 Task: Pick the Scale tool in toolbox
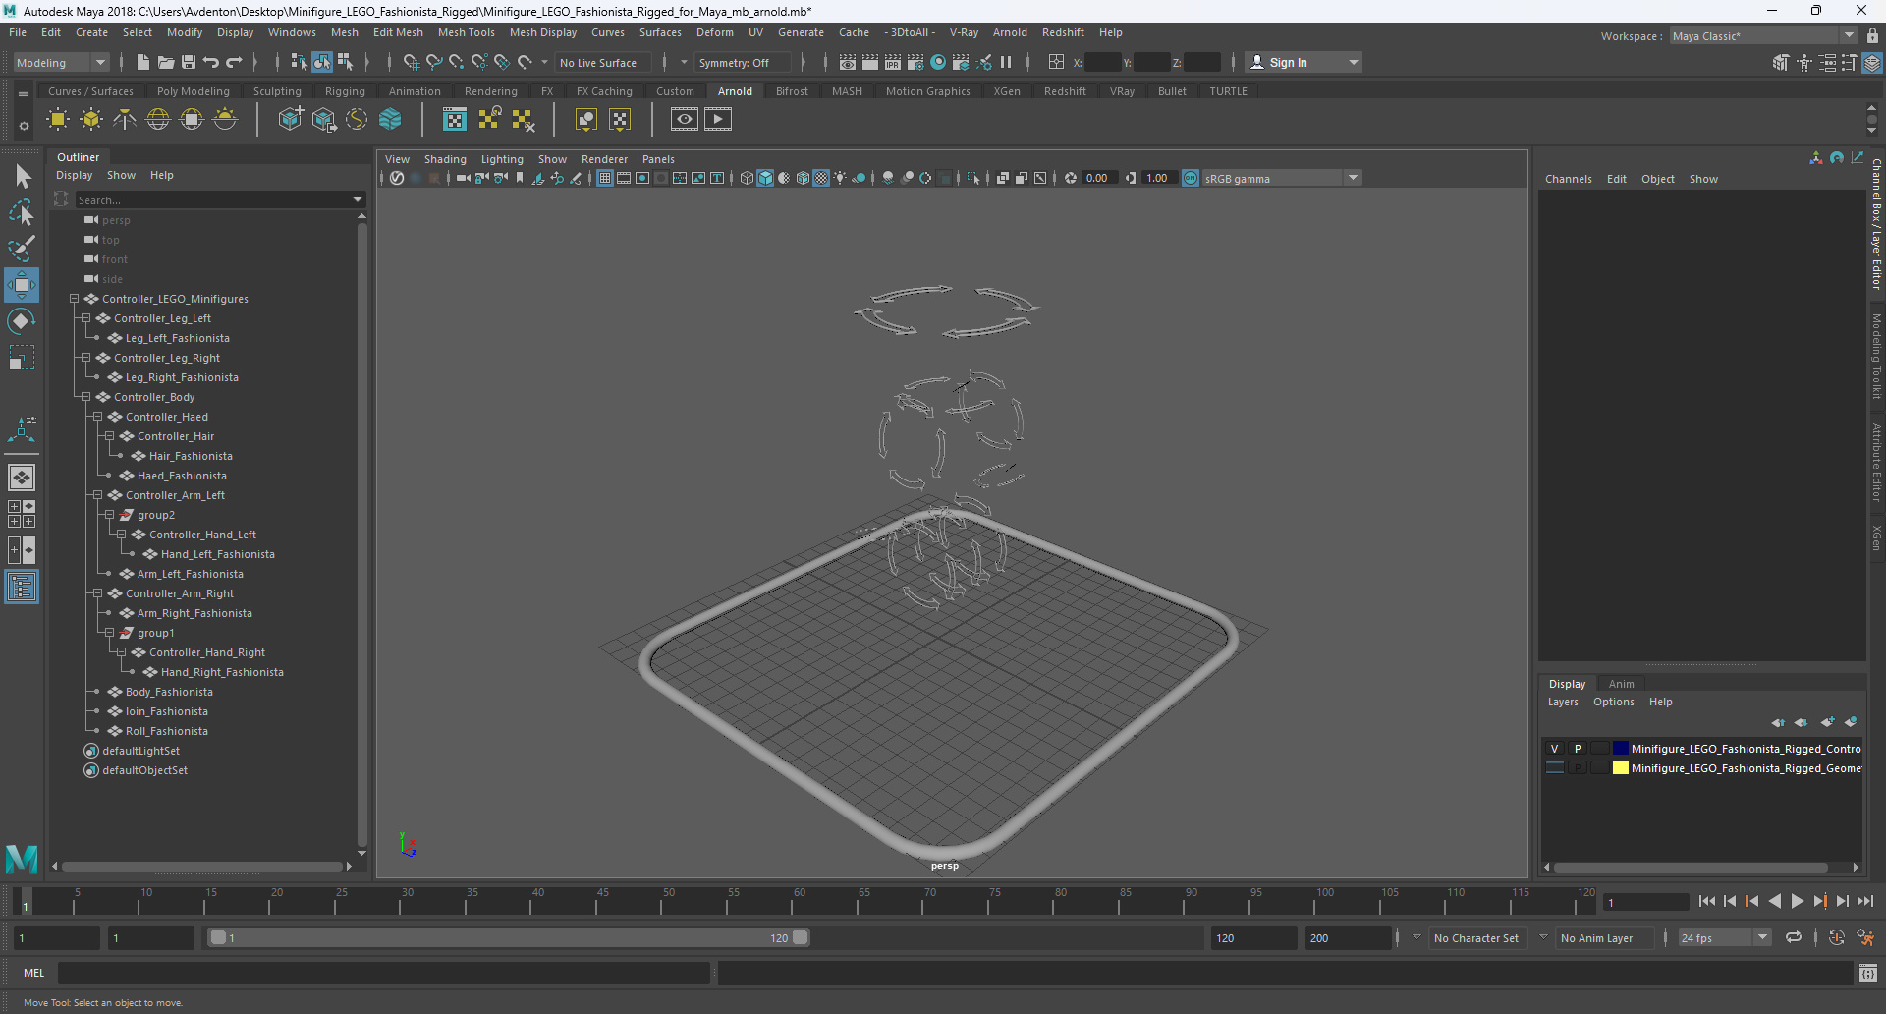click(x=22, y=358)
